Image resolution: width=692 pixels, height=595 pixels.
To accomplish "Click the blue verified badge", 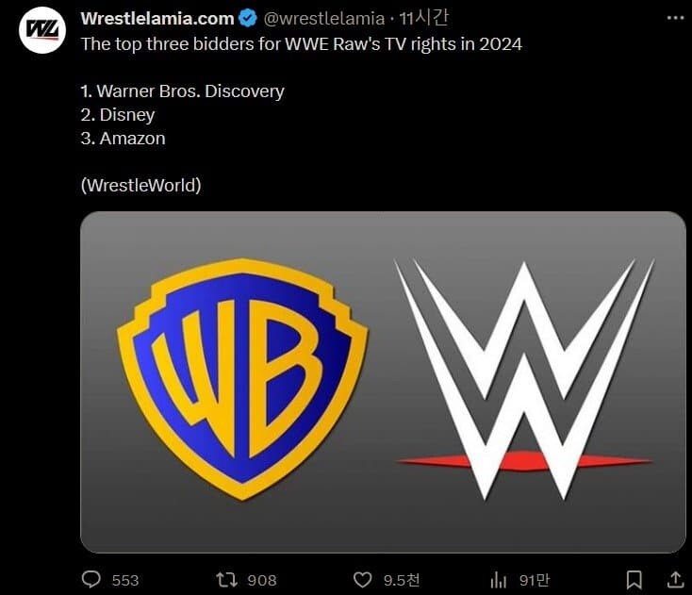I will pyautogui.click(x=248, y=19).
